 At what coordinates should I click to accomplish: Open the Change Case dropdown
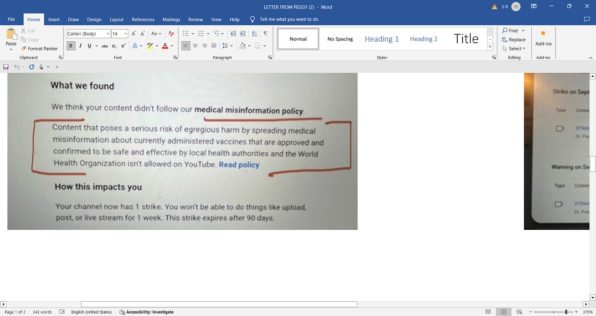156,34
